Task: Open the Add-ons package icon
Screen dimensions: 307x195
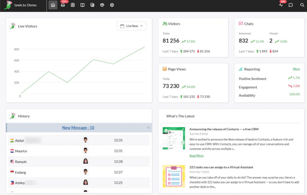Action: pyautogui.click(x=102, y=5)
